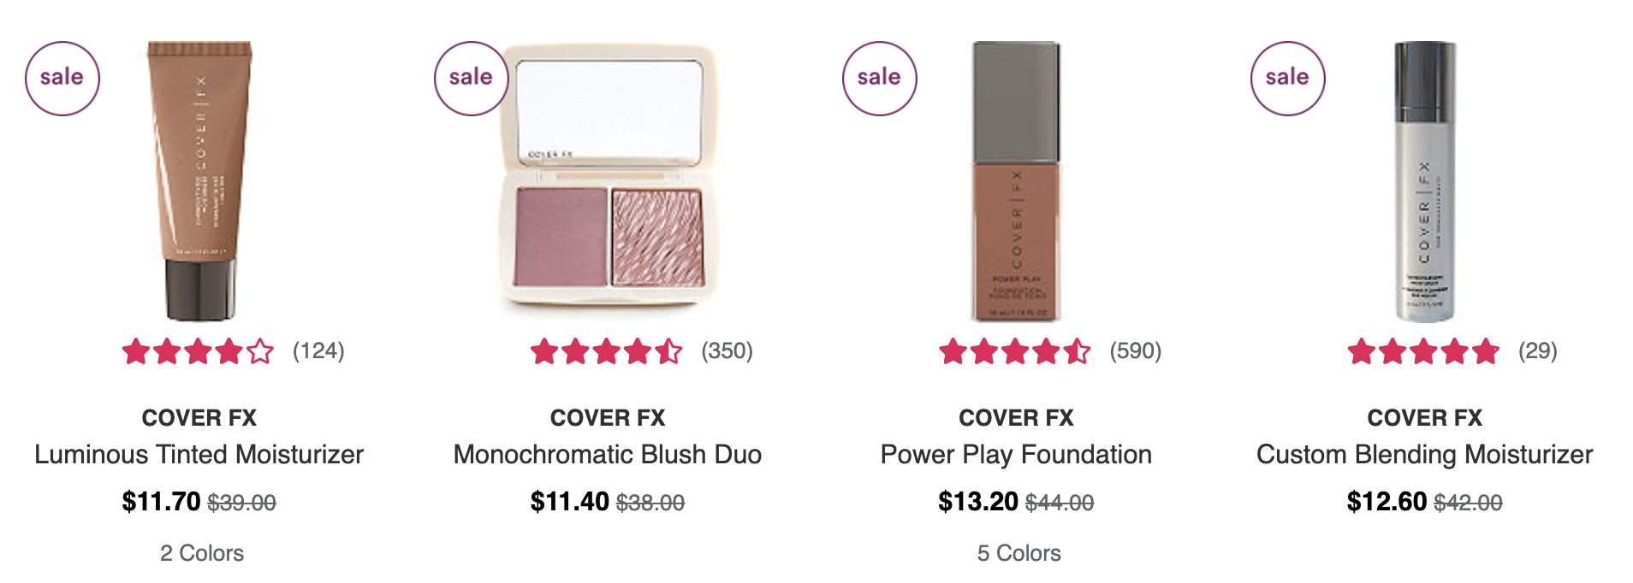The image size is (1633, 583).
Task: Click the sale badge on Monochromatic Blush Duo
Action: click(472, 79)
